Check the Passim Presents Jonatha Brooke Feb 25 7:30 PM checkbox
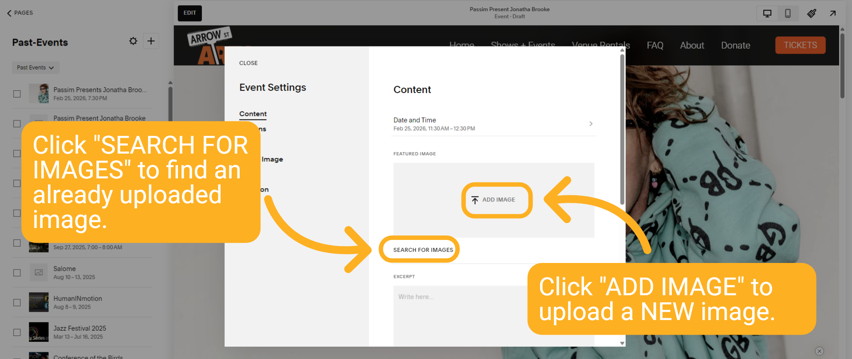852x359 pixels. [17, 94]
